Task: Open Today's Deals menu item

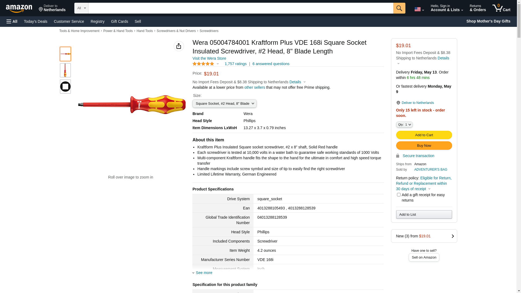Action: pos(36,21)
